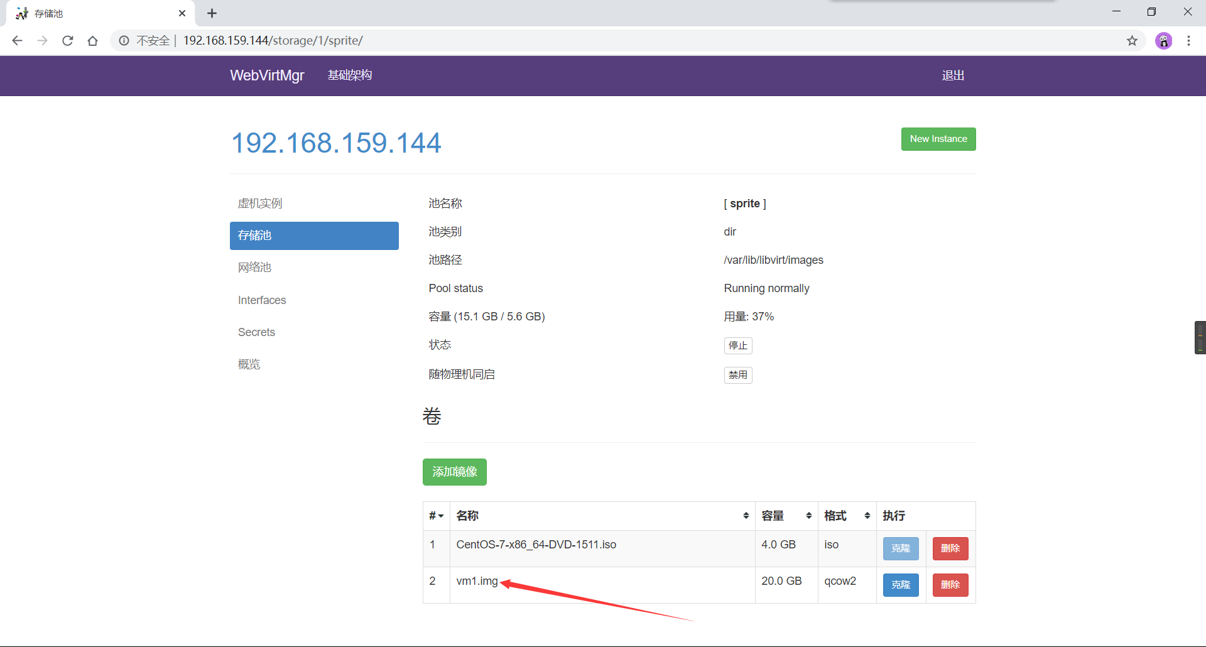Open Interfaces in the sidebar
1206x647 pixels.
(262, 300)
